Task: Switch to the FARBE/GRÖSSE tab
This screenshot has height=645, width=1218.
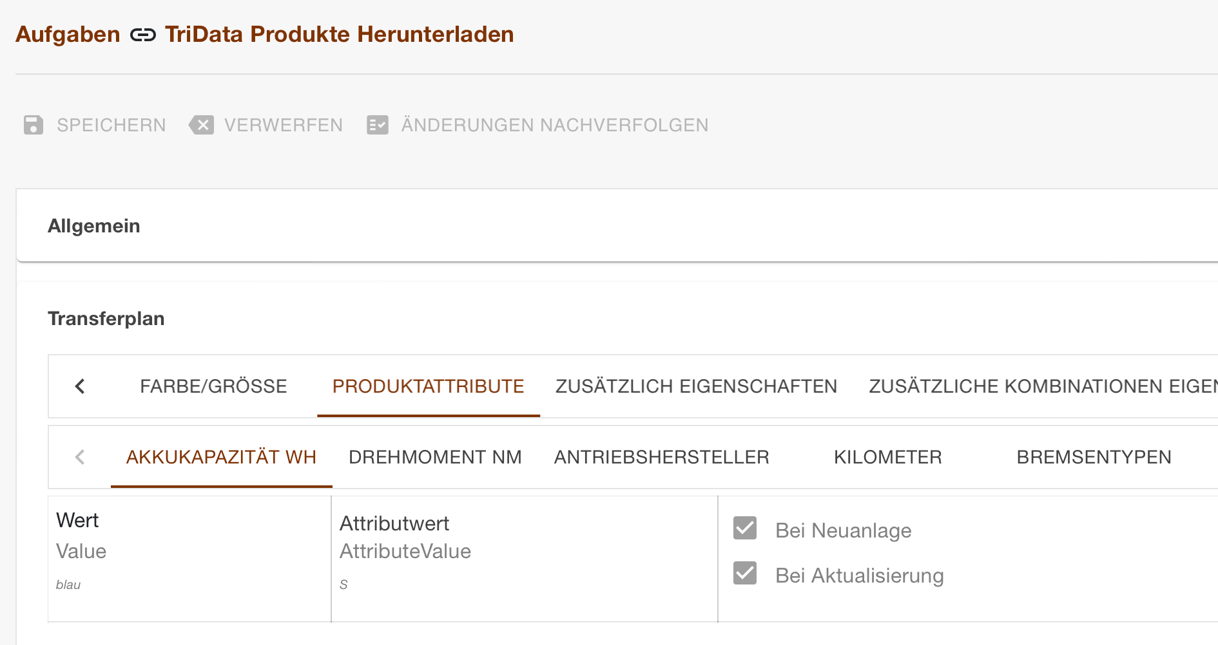Action: point(213,386)
